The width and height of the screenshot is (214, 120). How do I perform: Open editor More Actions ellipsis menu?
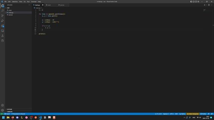212,5
